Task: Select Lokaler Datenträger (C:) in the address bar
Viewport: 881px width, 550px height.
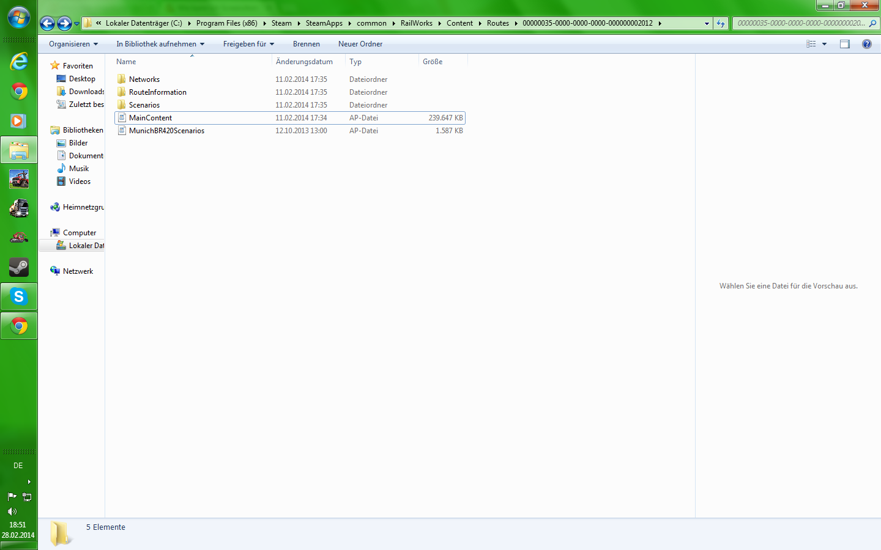Action: click(x=144, y=23)
